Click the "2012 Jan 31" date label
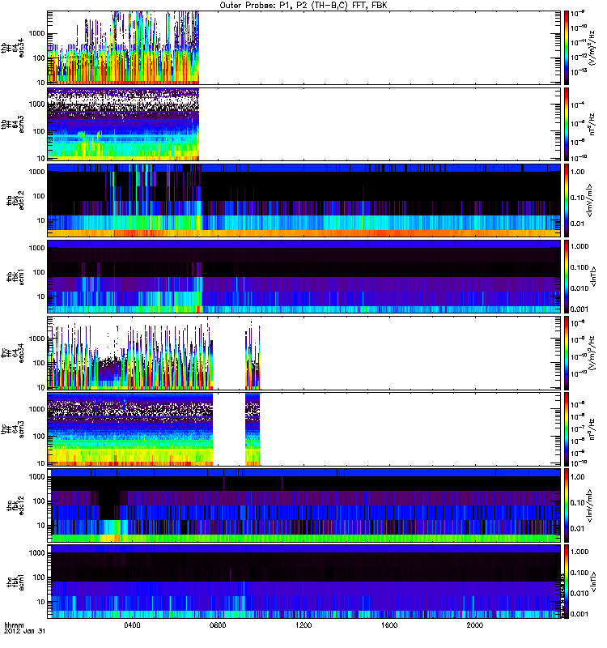This screenshot has width=607, height=648. 24,631
